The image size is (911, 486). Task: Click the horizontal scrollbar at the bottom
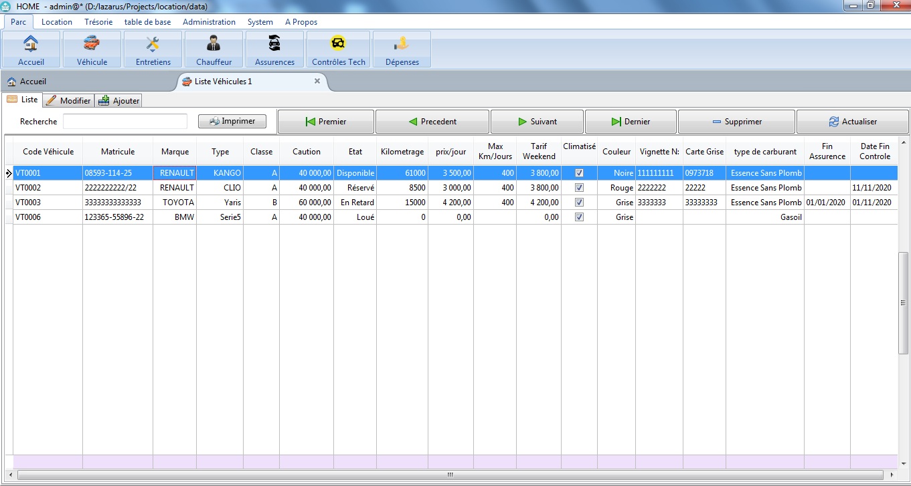450,475
